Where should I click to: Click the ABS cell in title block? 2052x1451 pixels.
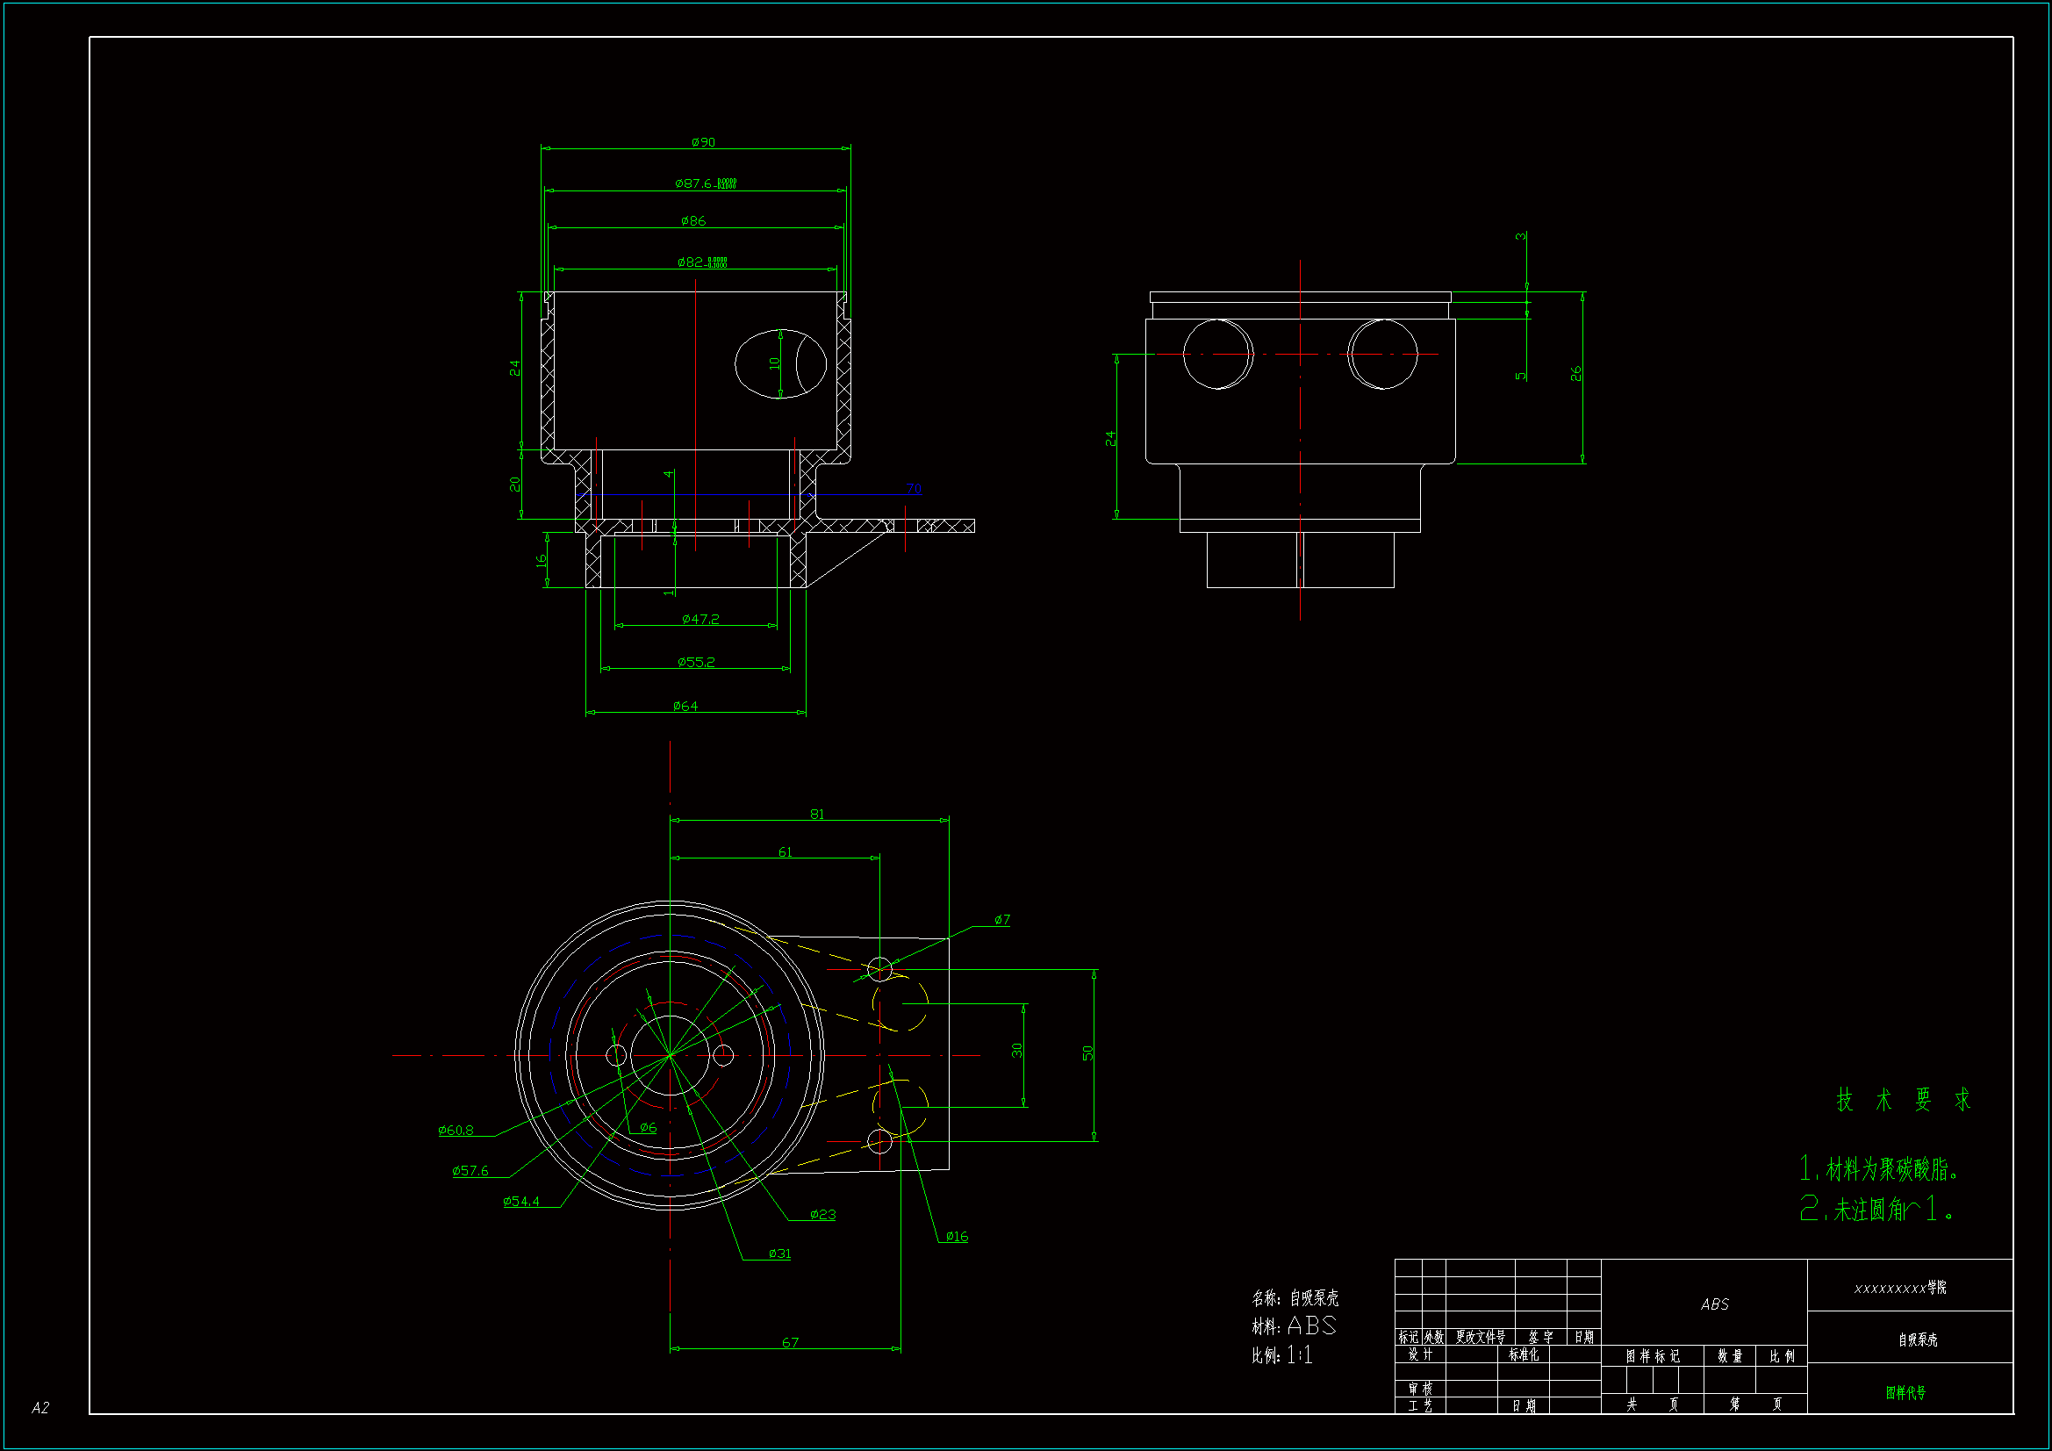click(1714, 1304)
